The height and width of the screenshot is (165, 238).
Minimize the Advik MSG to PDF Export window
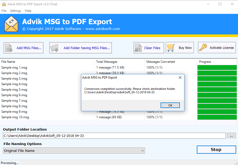click(x=208, y=4)
